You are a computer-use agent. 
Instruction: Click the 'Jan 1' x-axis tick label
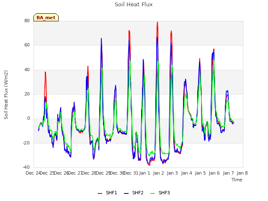point(144,173)
